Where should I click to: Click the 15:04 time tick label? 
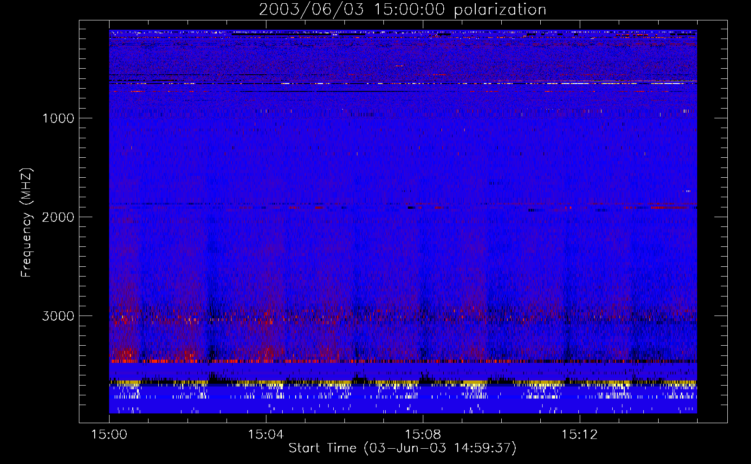pyautogui.click(x=266, y=435)
